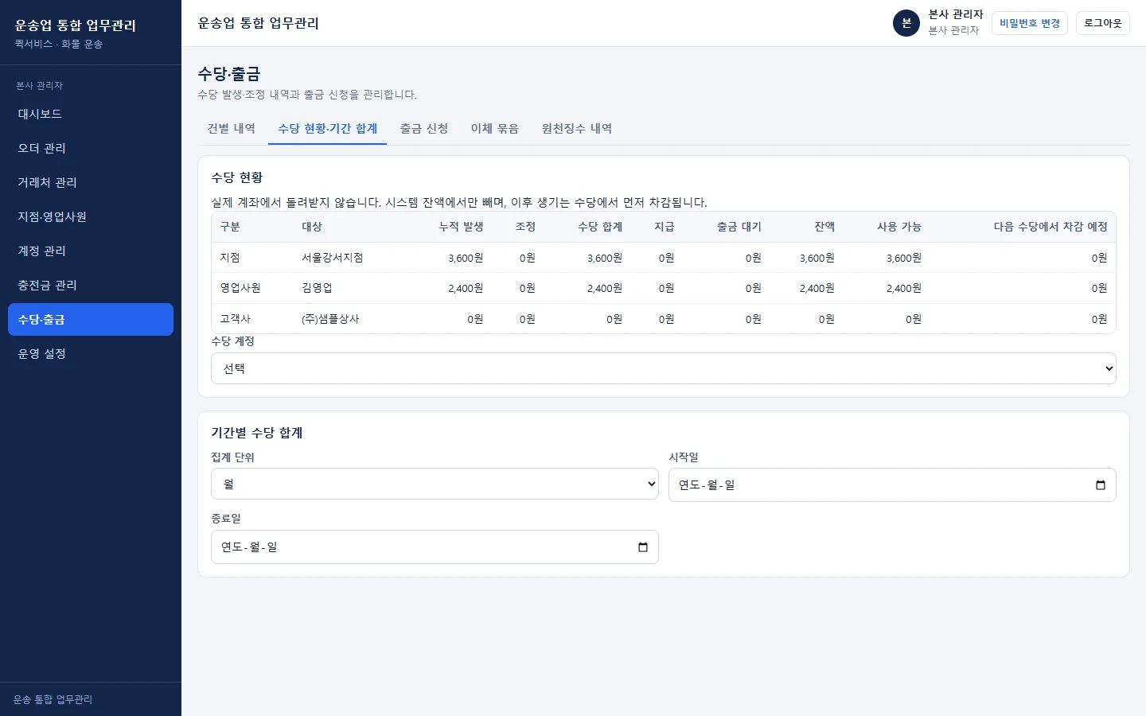Click 운송 통합 업무관리 footer text in sidebar

coord(53,699)
